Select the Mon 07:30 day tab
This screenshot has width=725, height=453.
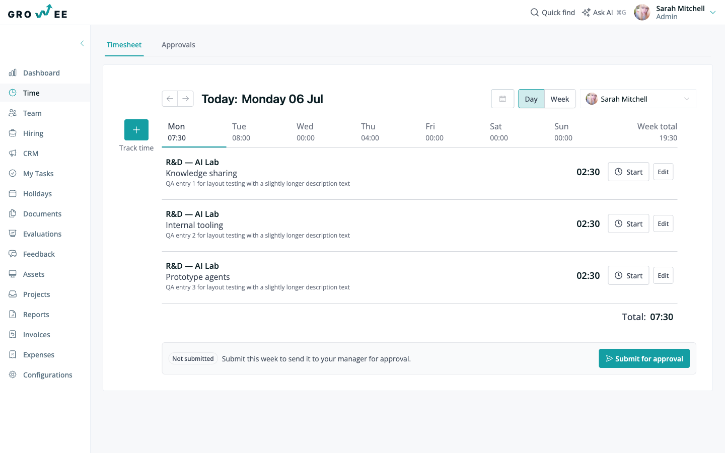pos(194,132)
